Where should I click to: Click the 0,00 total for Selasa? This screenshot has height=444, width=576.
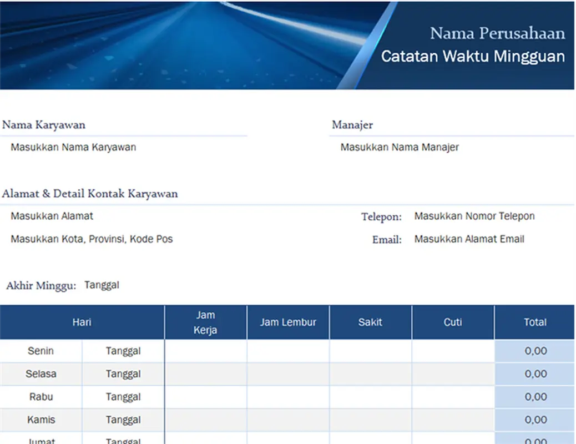535,374
